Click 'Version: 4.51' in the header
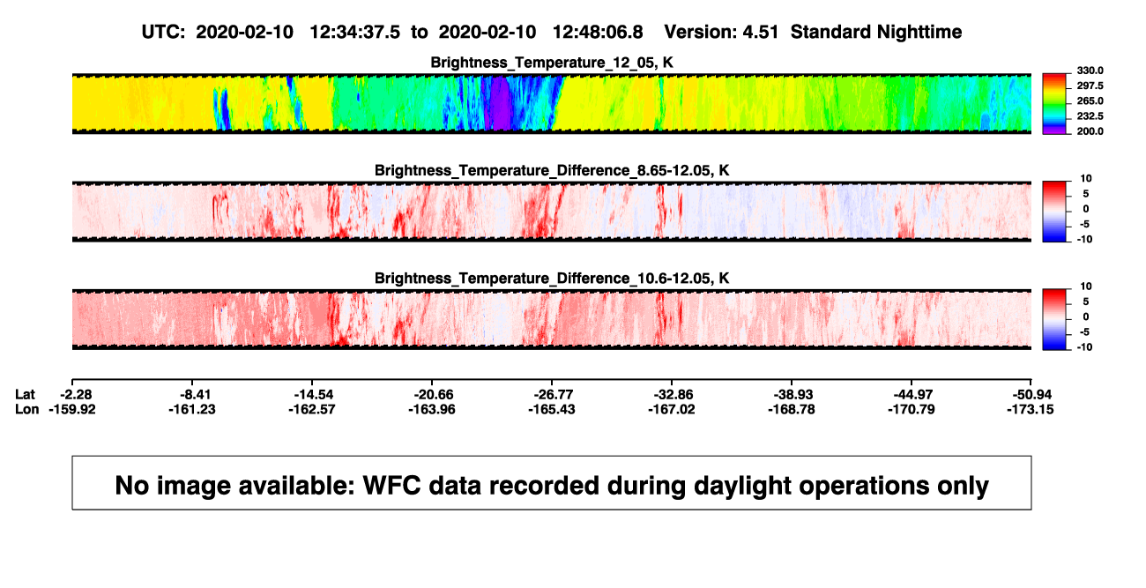The image size is (1146, 588). pyautogui.click(x=723, y=32)
